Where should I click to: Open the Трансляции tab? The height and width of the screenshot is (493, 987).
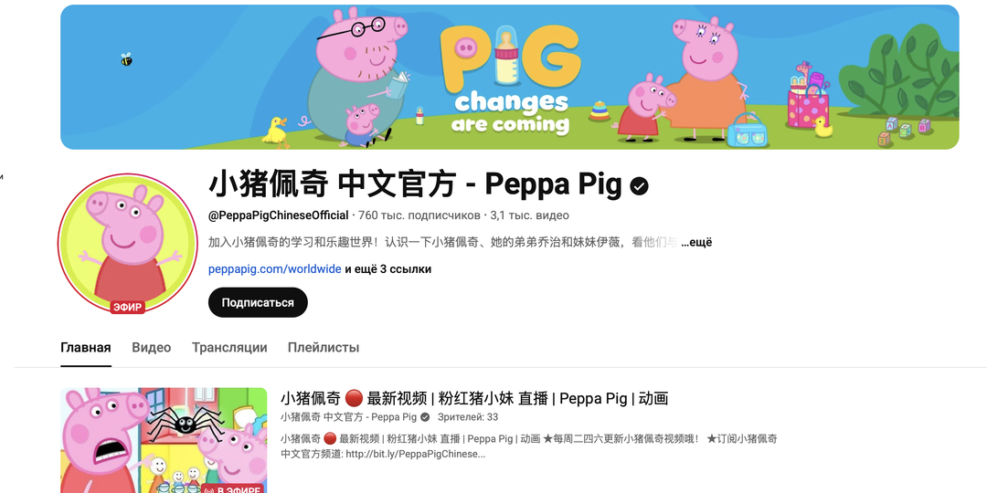(229, 348)
